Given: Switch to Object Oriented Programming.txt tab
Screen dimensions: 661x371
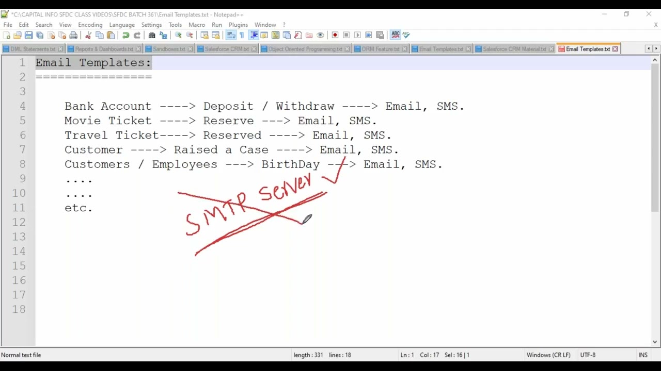Looking at the screenshot, I should tap(305, 49).
